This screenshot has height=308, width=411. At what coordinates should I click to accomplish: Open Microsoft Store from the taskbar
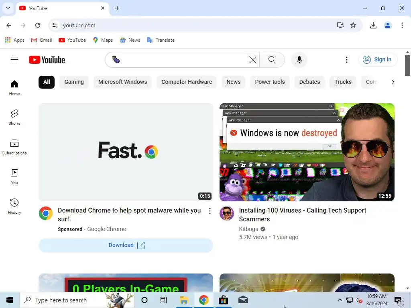[x=223, y=300]
